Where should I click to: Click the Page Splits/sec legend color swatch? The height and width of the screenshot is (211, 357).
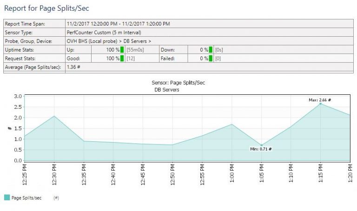click(7, 198)
